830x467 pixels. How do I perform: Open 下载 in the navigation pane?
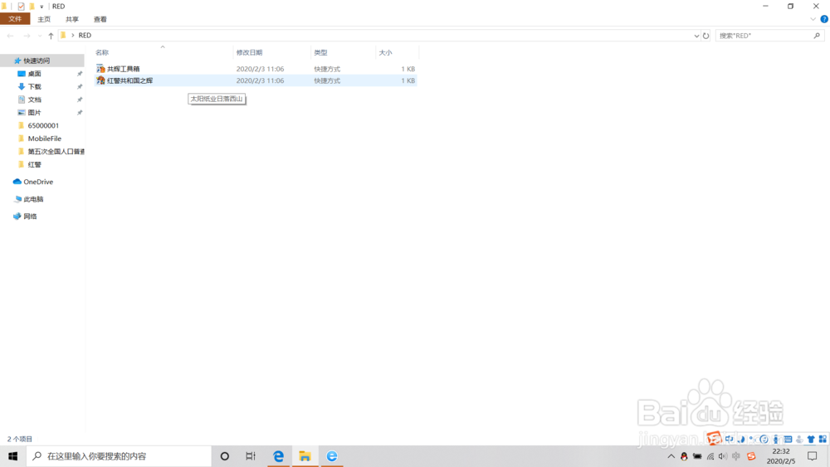(x=34, y=87)
